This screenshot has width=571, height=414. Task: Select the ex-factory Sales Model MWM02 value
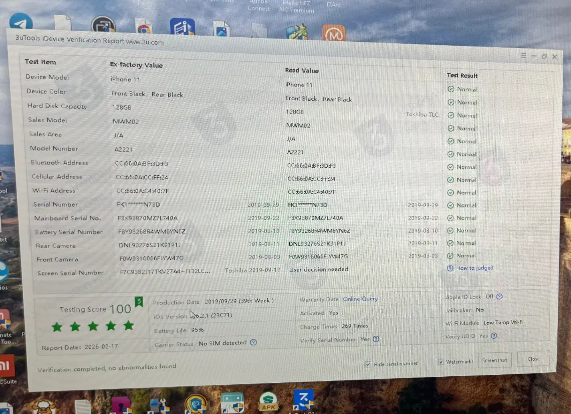[x=126, y=122]
